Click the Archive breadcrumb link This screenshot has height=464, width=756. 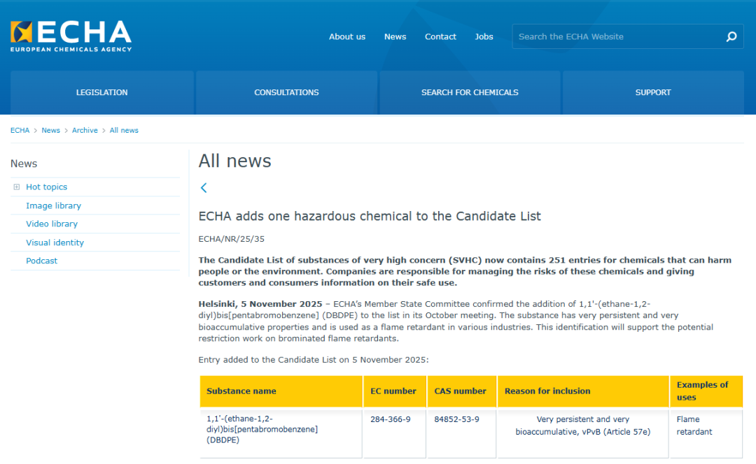(x=85, y=131)
